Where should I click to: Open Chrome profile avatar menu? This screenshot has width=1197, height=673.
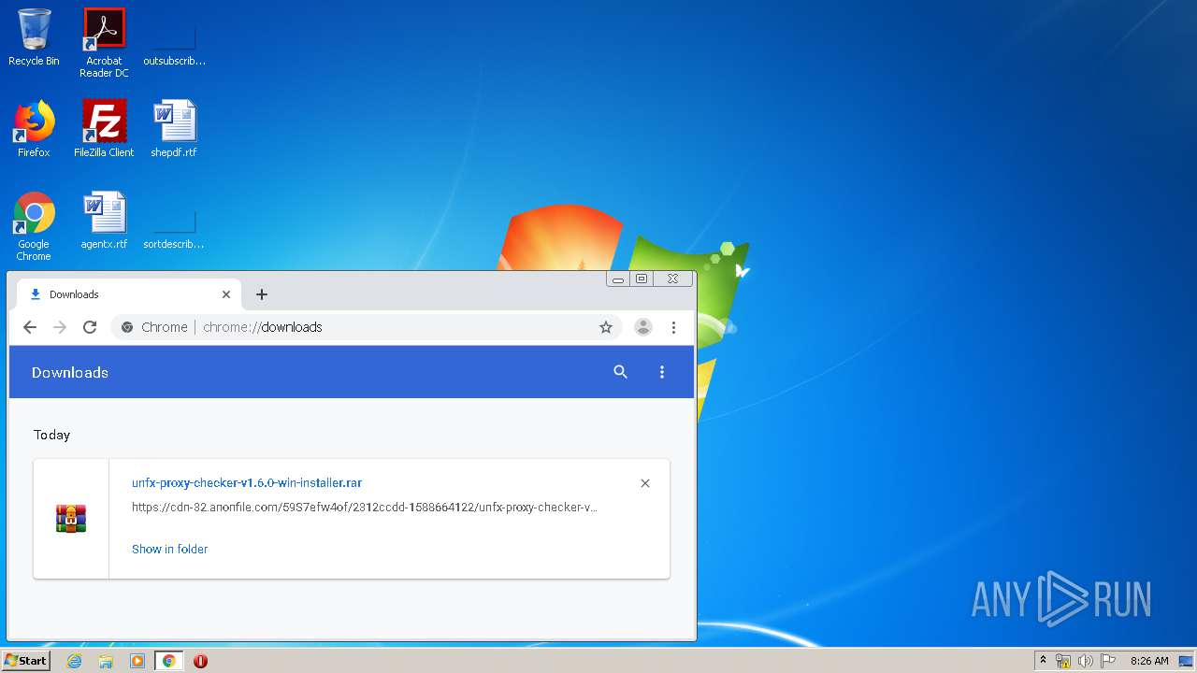[x=643, y=327]
